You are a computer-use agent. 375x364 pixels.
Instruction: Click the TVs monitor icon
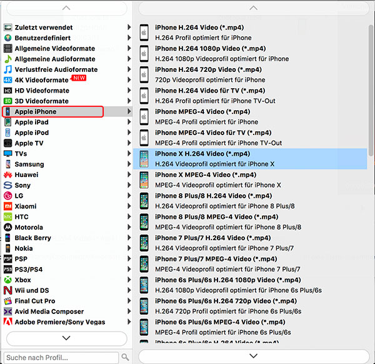point(8,154)
